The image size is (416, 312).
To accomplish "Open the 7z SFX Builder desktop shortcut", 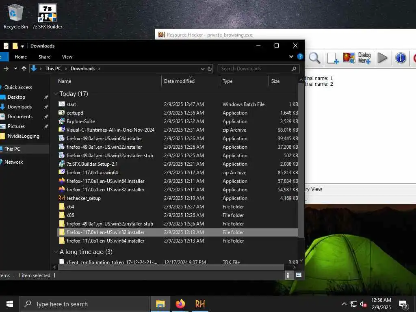I will (x=47, y=16).
